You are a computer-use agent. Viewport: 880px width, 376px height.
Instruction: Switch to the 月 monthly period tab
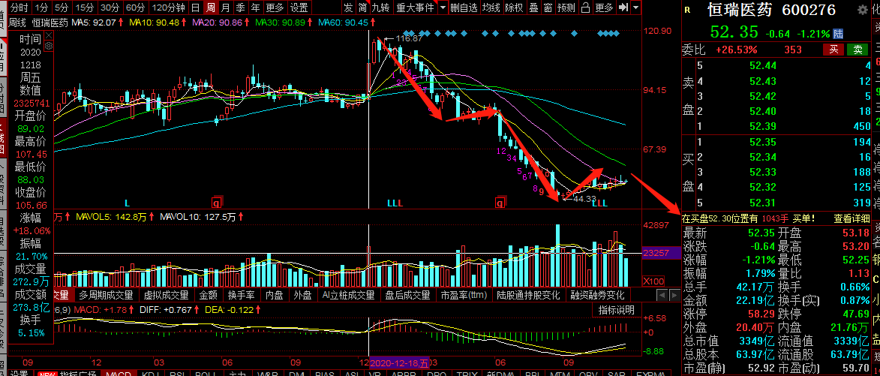[x=225, y=8]
